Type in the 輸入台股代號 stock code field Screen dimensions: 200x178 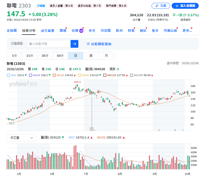[49, 44]
